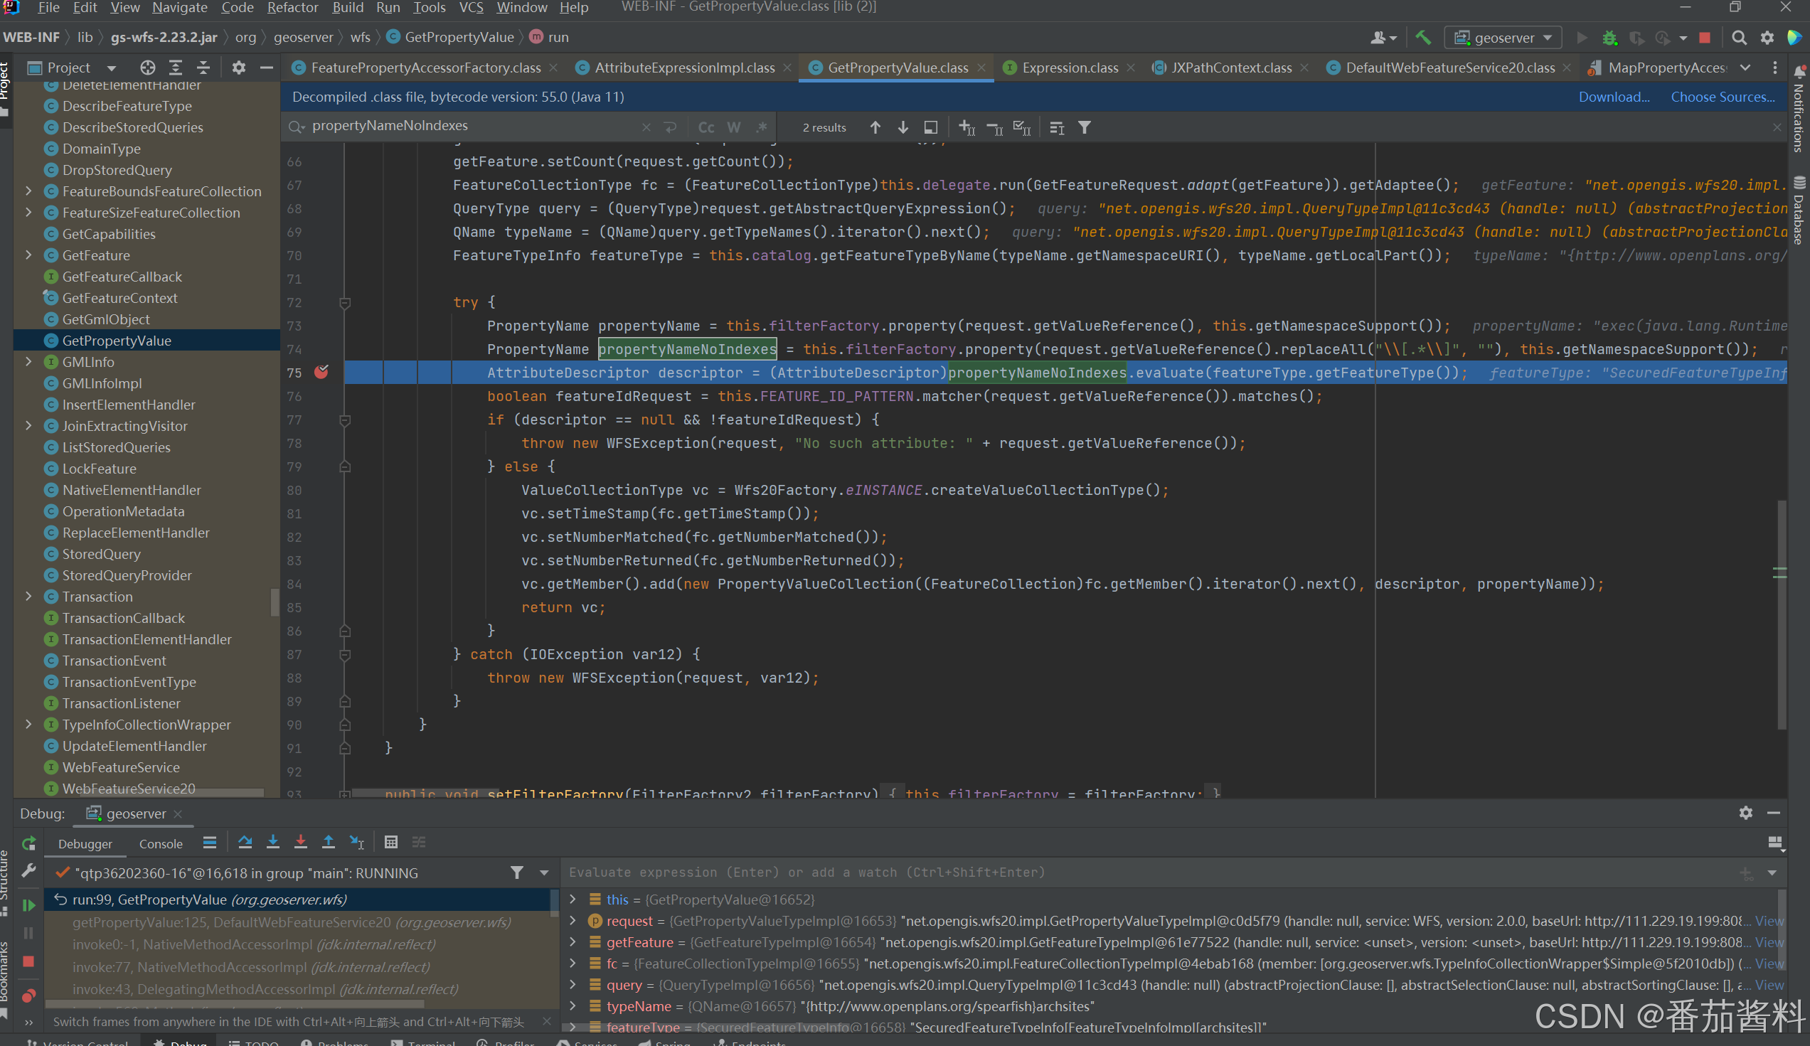Open Project panel options gear

coord(238,68)
